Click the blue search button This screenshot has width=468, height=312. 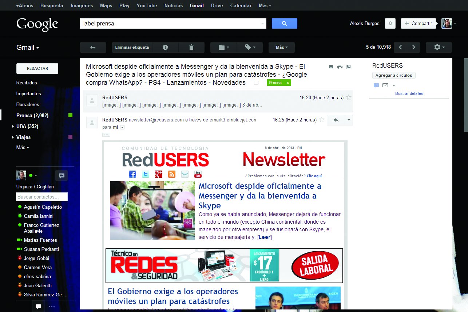284,23
